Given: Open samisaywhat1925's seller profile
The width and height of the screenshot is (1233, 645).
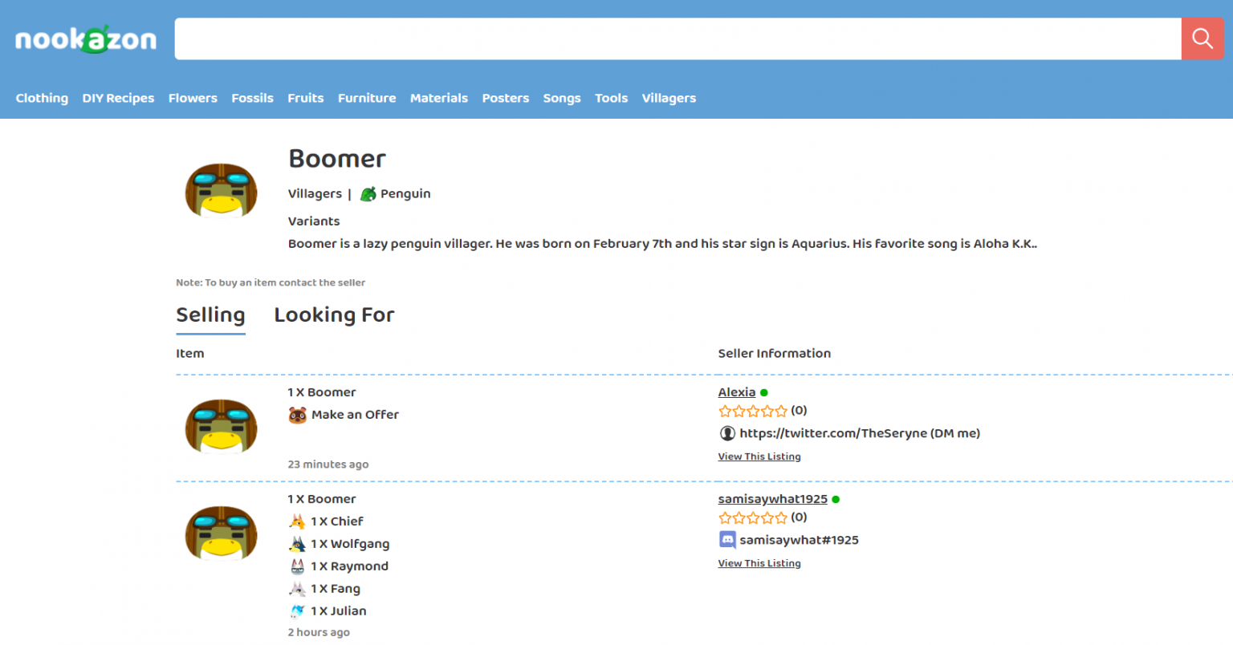Looking at the screenshot, I should (x=772, y=499).
